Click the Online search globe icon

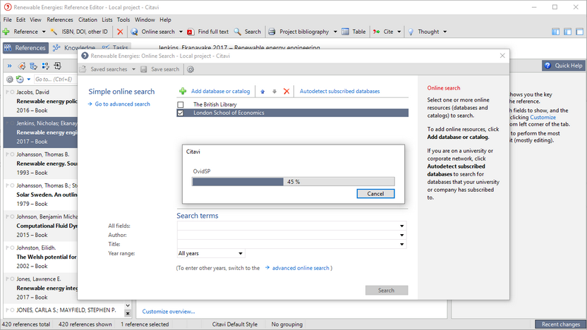[134, 32]
